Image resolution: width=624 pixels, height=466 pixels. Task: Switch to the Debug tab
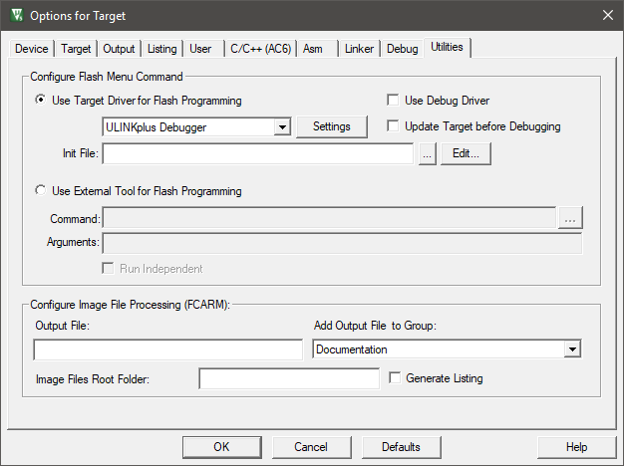402,49
